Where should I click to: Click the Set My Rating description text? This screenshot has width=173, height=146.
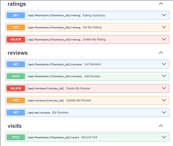[92, 27]
